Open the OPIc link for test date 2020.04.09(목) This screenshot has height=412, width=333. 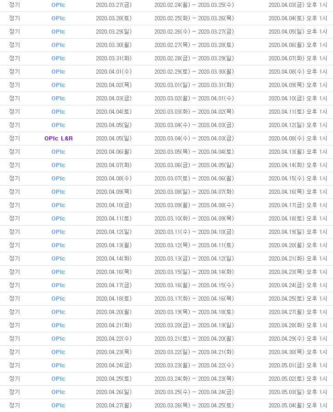tap(58, 192)
